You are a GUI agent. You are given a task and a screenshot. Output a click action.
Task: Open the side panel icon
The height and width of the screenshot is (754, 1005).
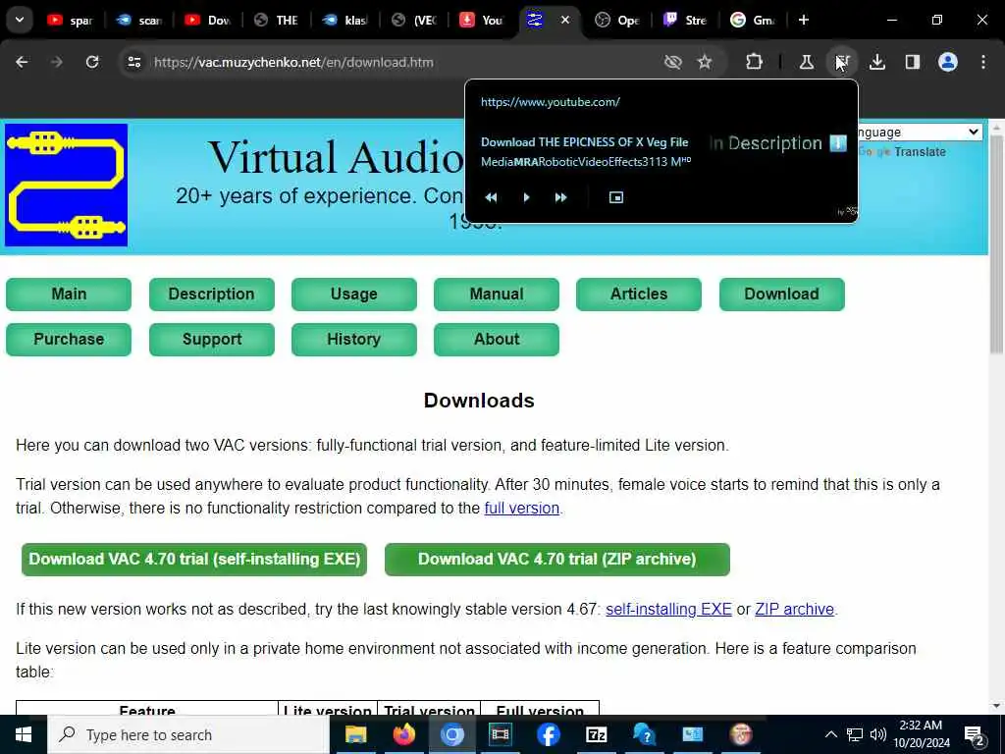point(912,62)
